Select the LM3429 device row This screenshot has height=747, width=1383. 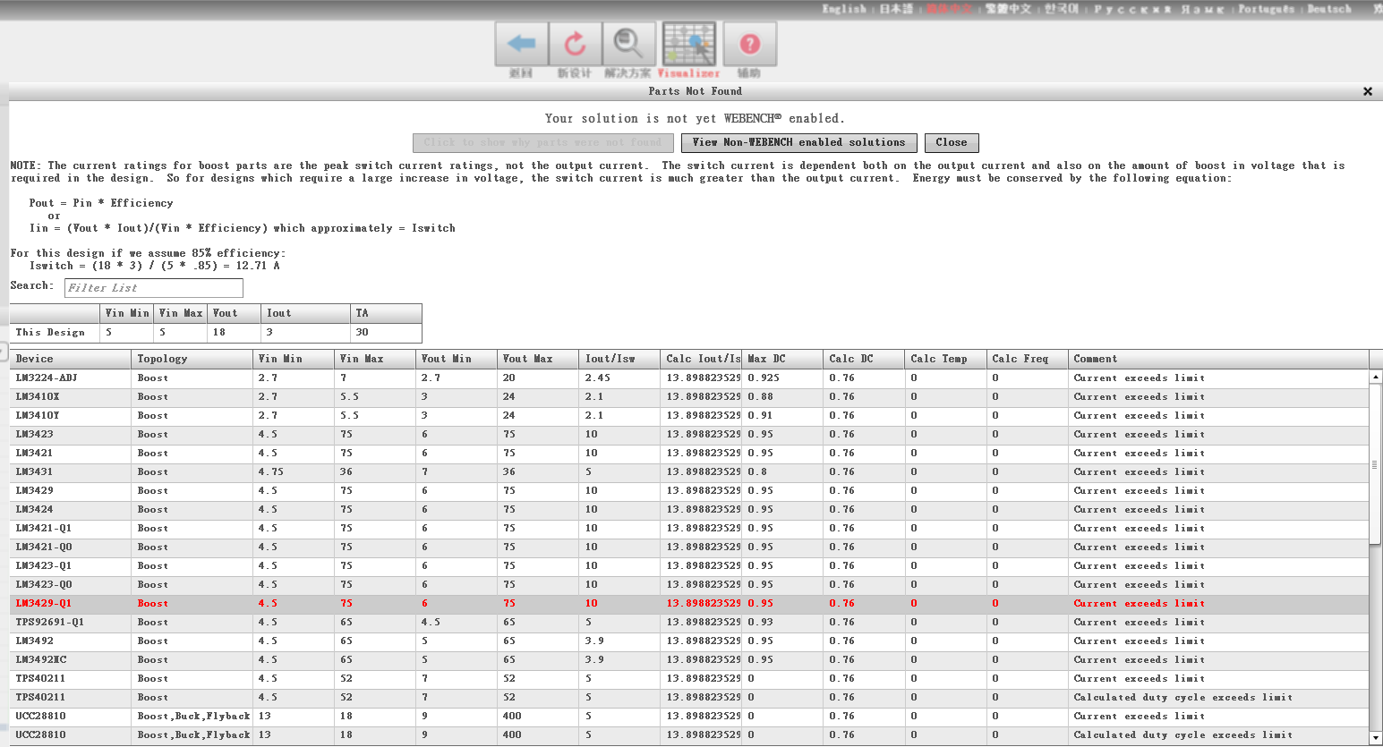(689, 491)
